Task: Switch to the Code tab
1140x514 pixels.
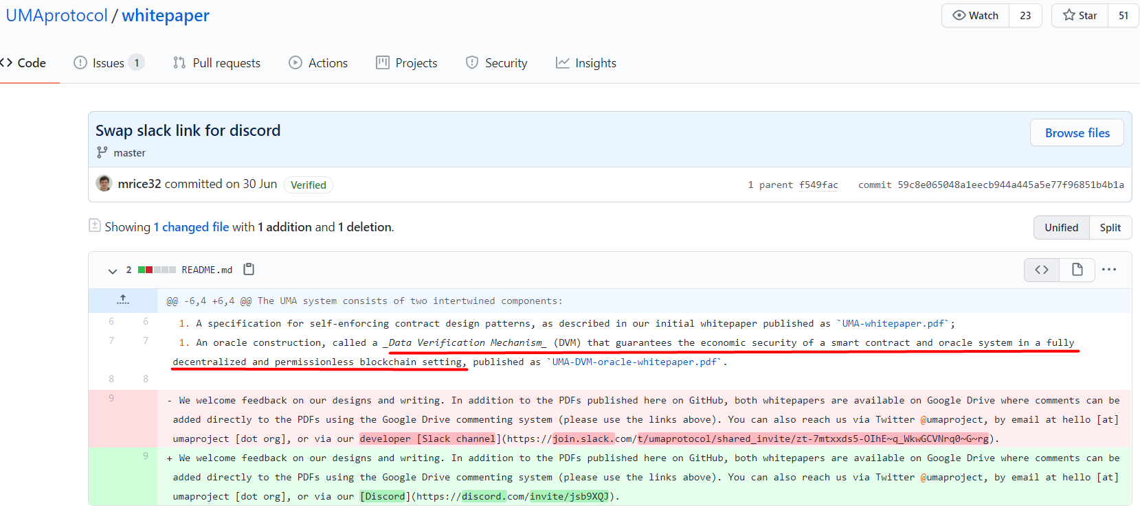Action: (x=24, y=63)
